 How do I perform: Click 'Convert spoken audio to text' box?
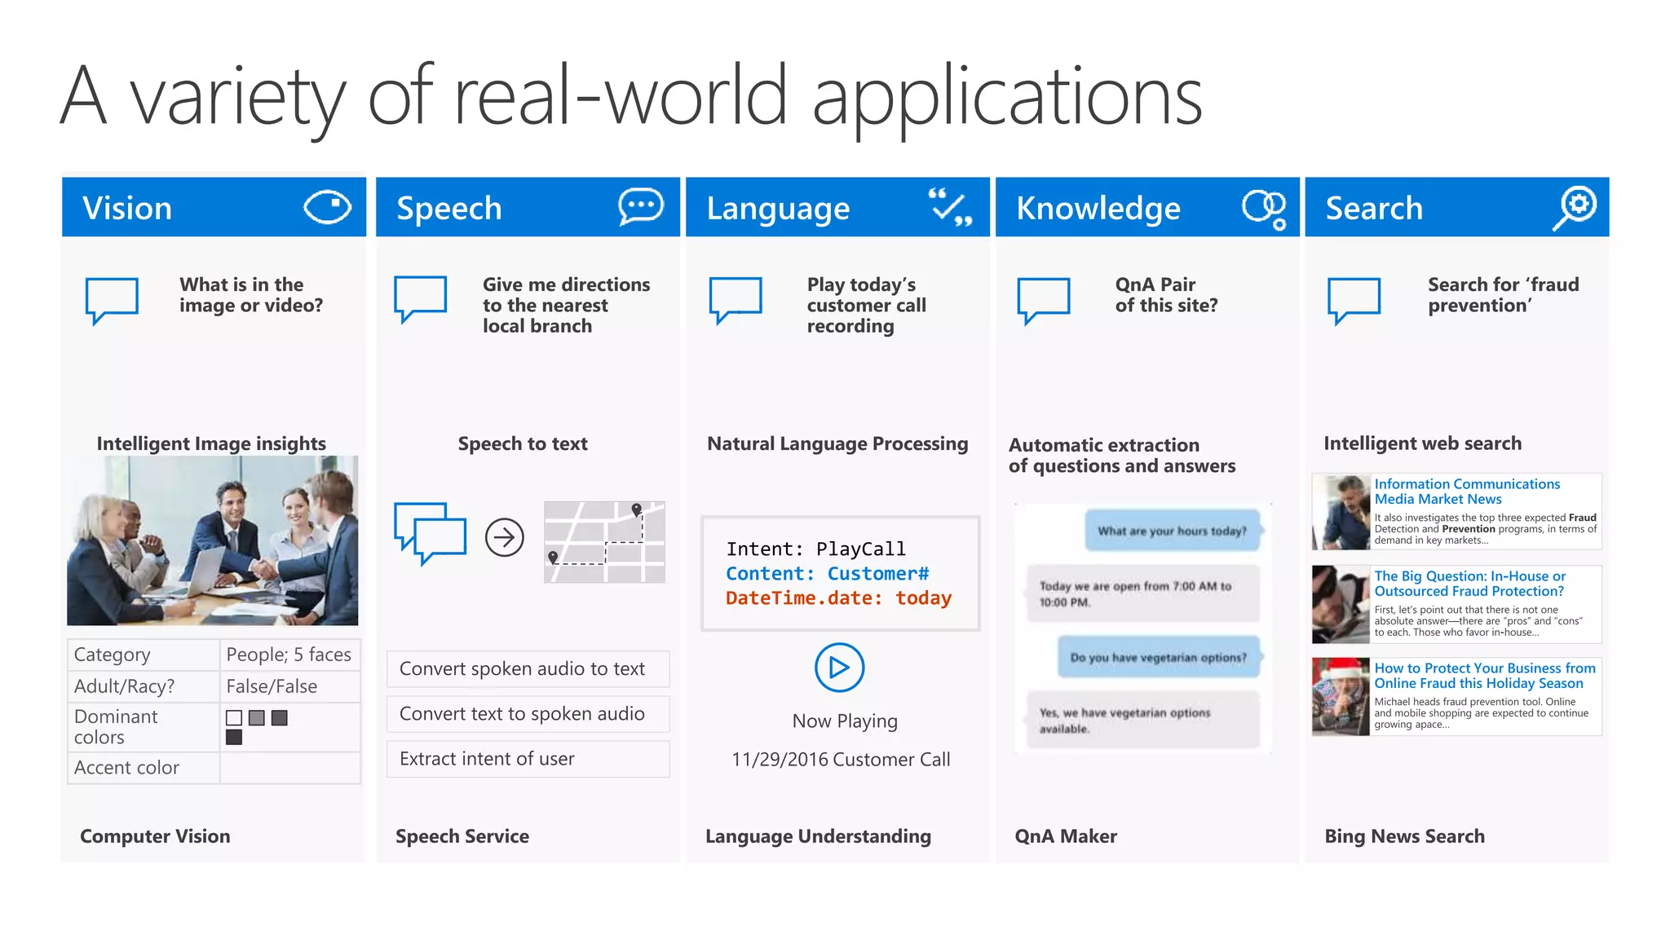pyautogui.click(x=528, y=669)
